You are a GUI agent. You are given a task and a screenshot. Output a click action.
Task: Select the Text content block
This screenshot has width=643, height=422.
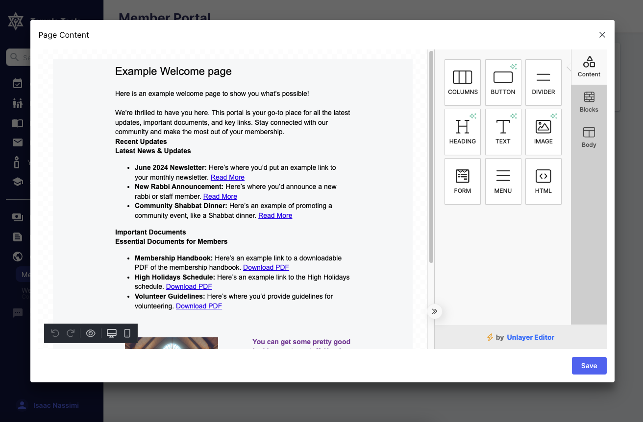coord(503,132)
